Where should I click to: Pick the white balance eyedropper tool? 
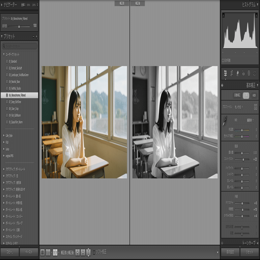pyautogui.click(x=225, y=121)
